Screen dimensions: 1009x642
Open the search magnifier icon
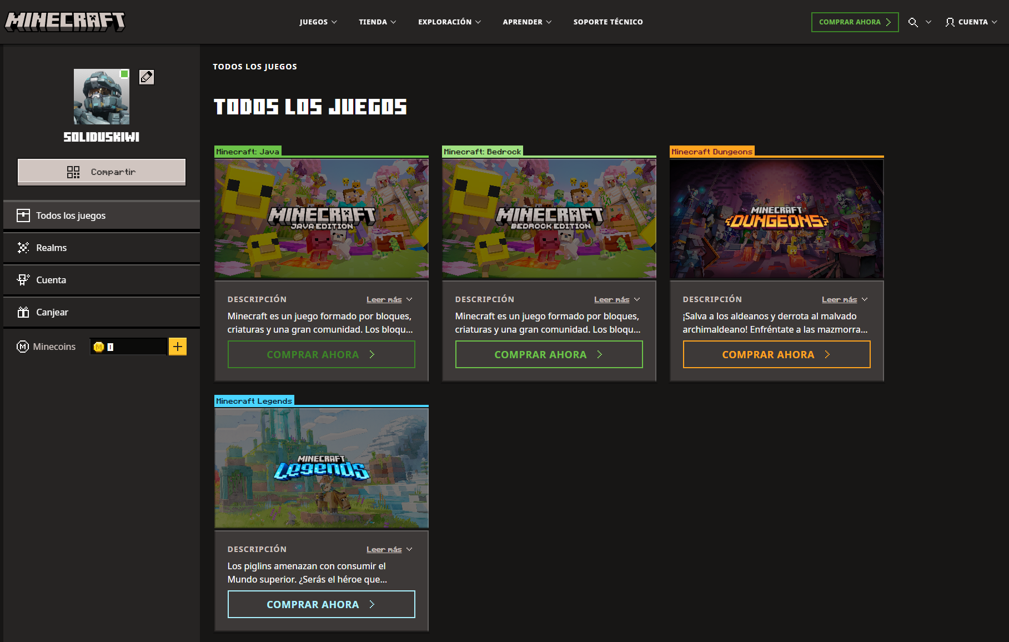click(912, 22)
